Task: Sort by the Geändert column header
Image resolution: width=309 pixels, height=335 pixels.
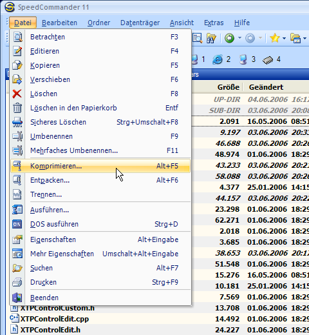Action: point(266,87)
